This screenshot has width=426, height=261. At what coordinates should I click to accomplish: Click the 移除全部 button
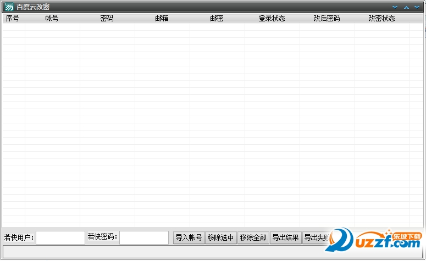253,237
